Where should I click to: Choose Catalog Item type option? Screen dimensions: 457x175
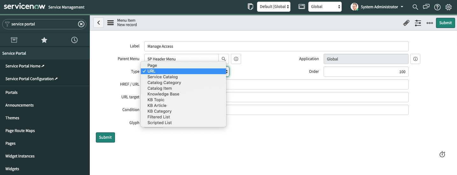point(183,88)
